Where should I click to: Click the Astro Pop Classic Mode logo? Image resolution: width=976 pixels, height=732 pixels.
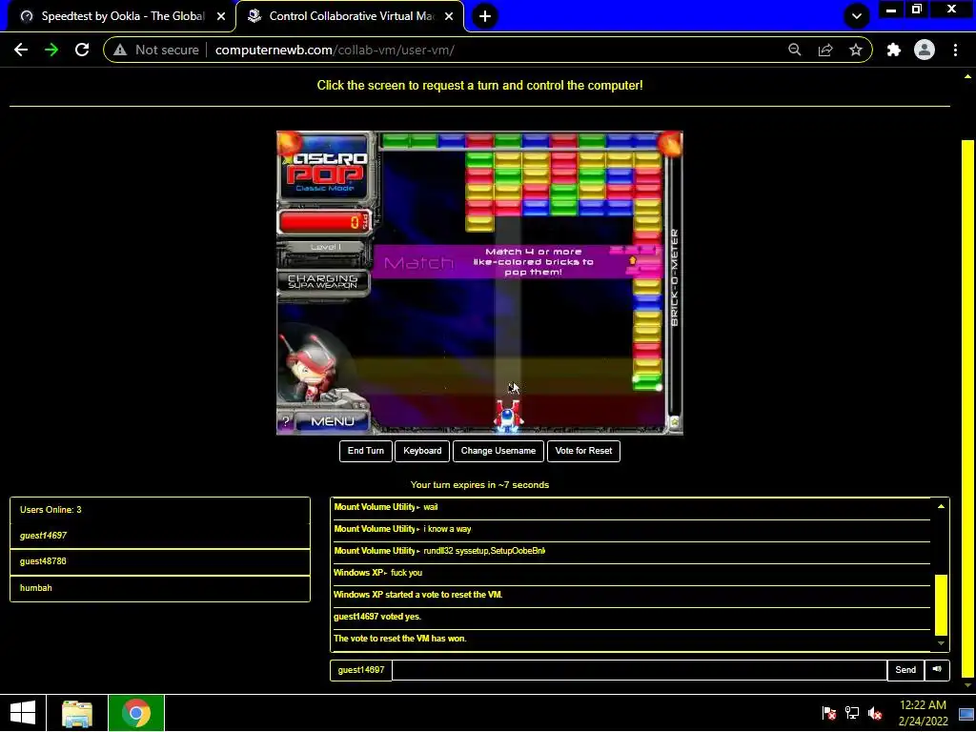pos(325,170)
